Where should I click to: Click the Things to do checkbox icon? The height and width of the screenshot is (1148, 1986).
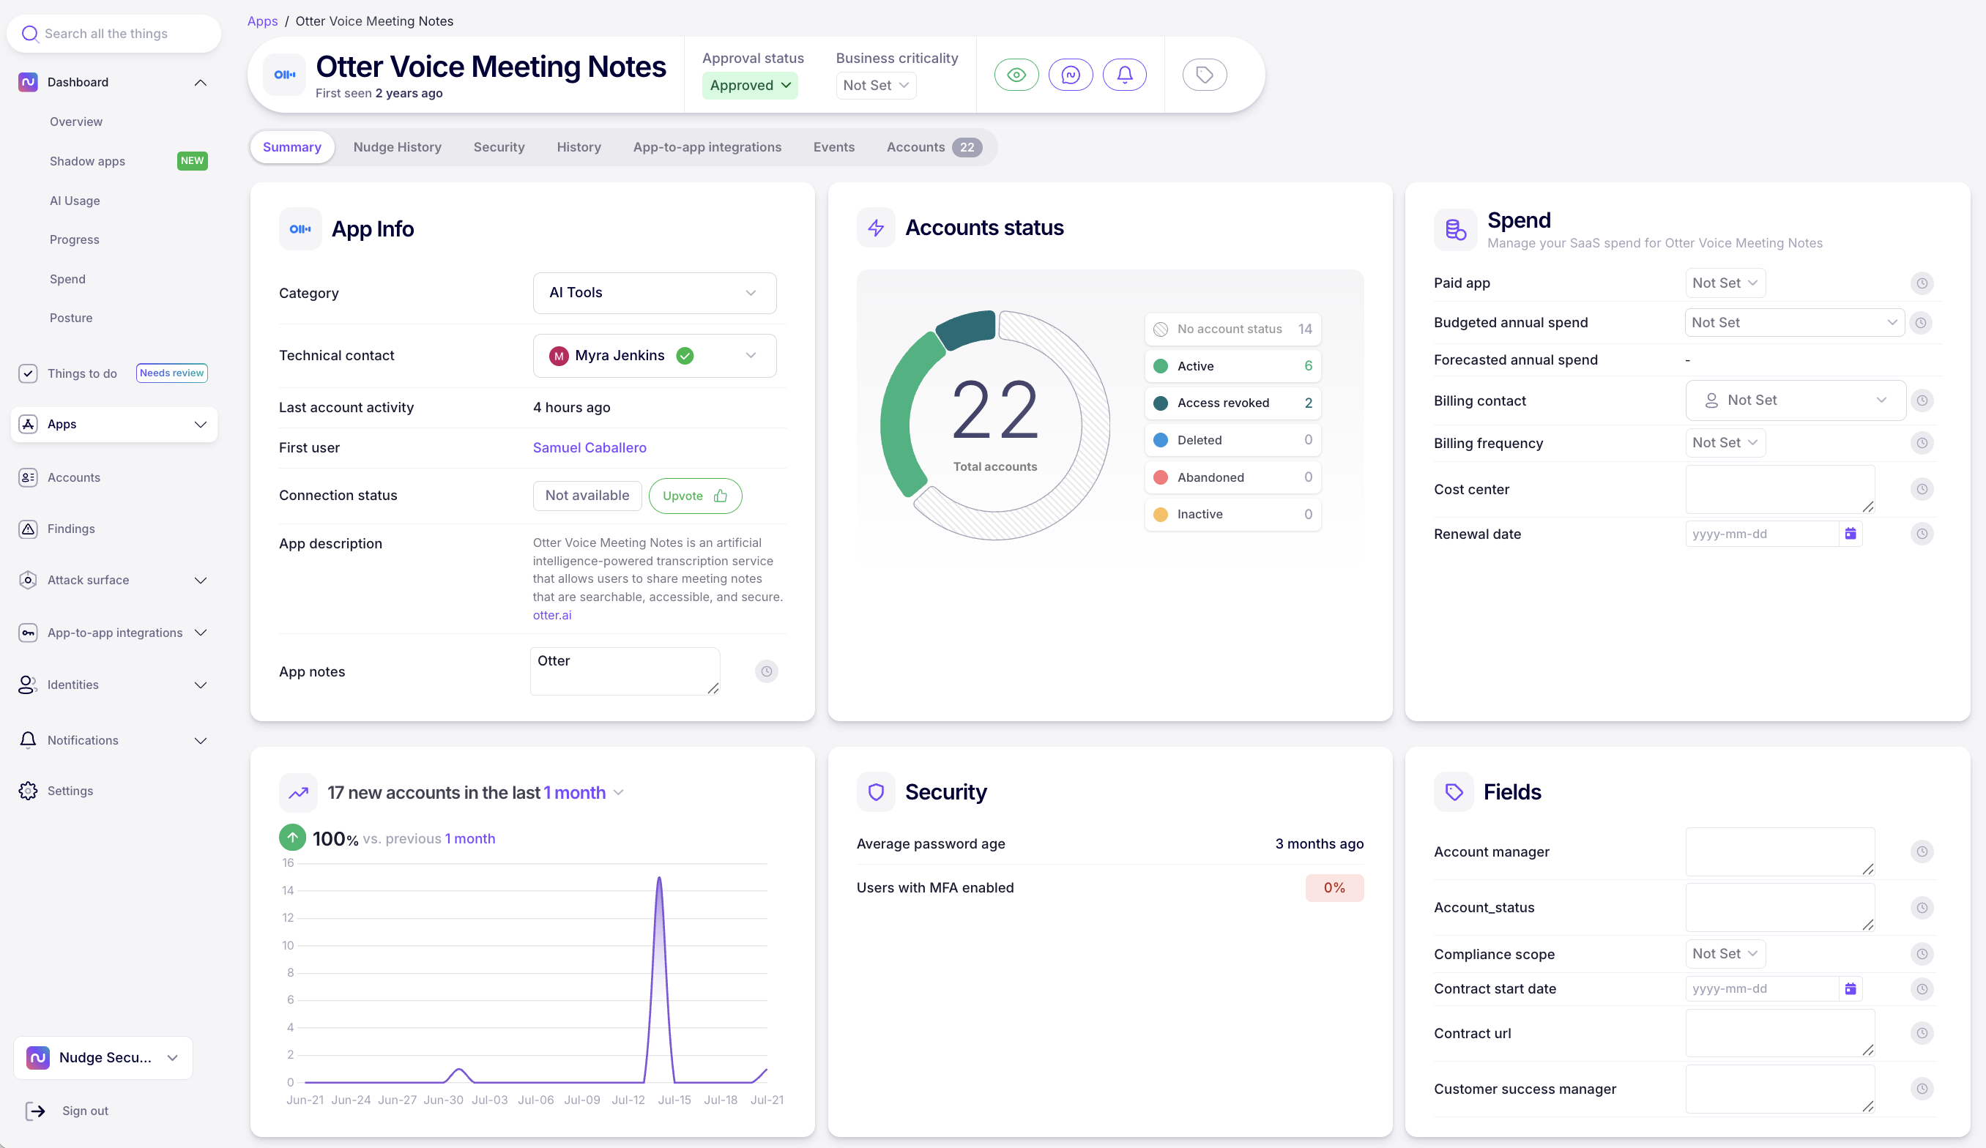(x=28, y=373)
